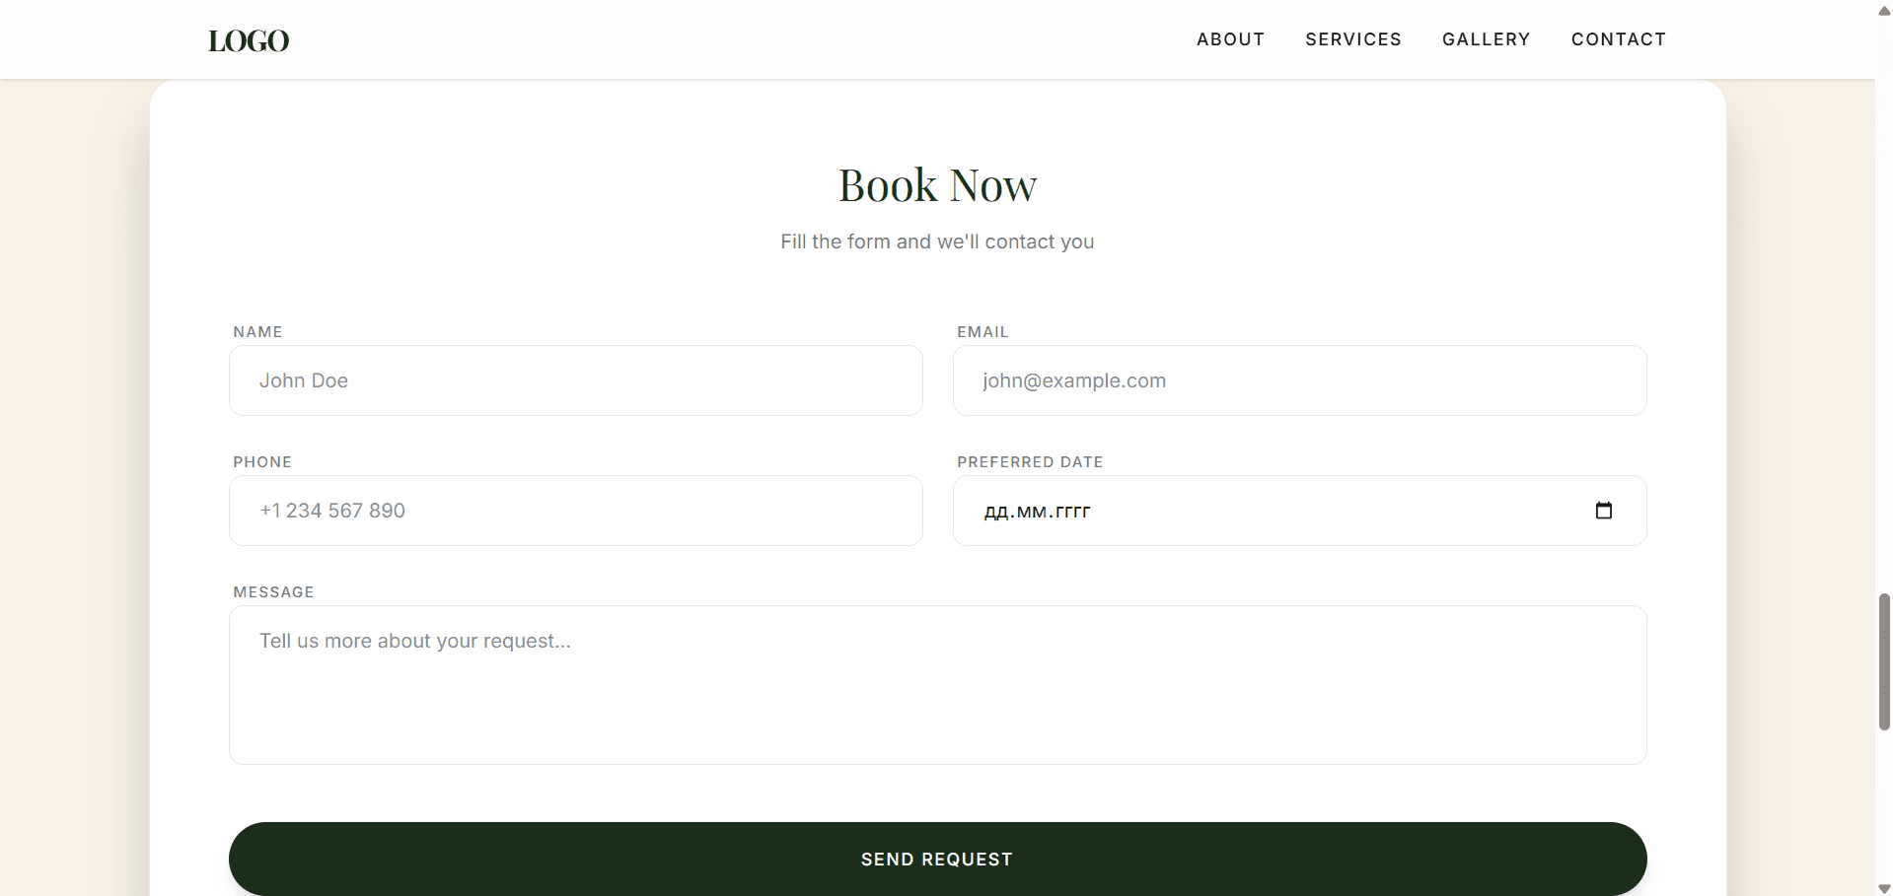Click the PREFERRED DATE label text
Screen dimensions: 1893x896
[x=1029, y=462]
